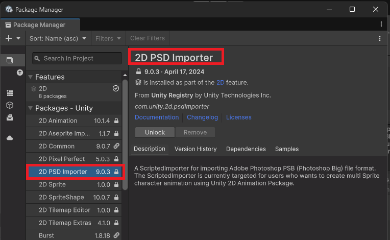This screenshot has height=240, width=390.
Task: Click the lock icon on 2D PSD Importer row
Action: pos(116,172)
